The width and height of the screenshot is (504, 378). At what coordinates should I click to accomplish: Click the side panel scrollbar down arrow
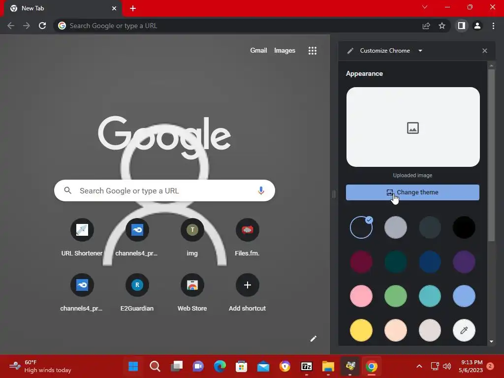(x=491, y=342)
